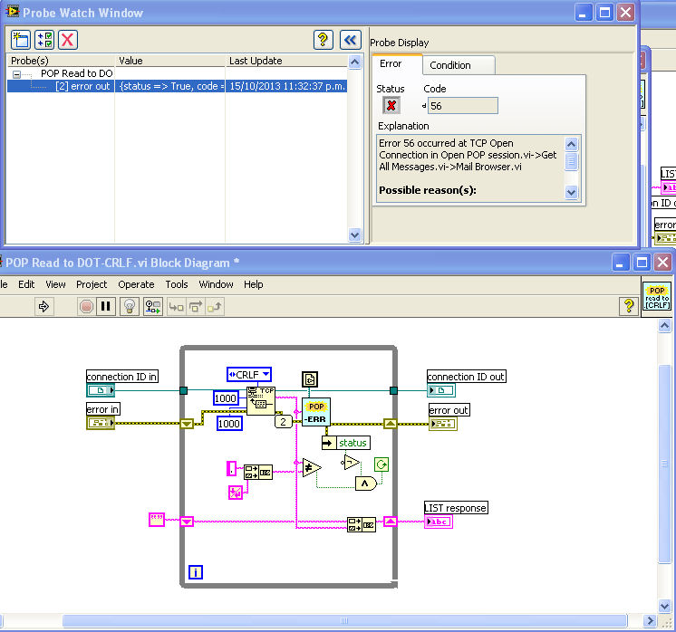This screenshot has height=632, width=676.
Task: Collapse the POP Read to DO tree node
Action: point(17,73)
